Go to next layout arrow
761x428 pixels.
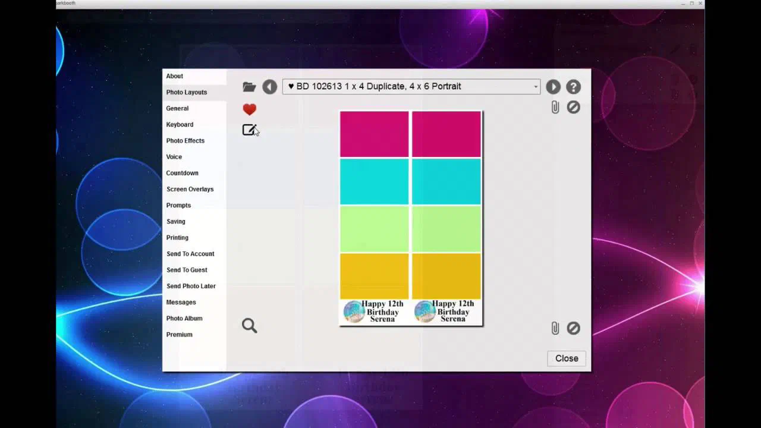[553, 87]
